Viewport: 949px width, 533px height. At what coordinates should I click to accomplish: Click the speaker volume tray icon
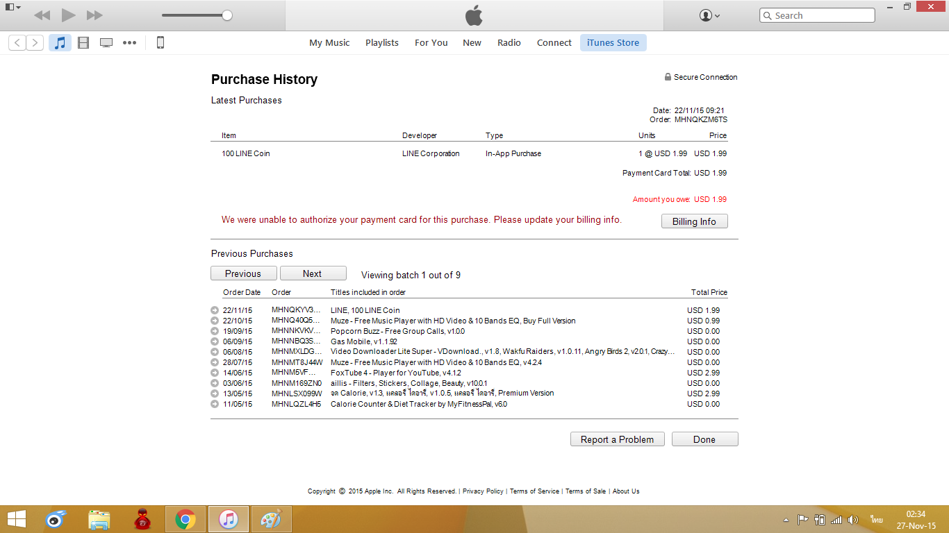click(853, 520)
